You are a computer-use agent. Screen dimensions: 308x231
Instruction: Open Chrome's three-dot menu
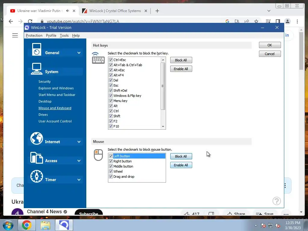297,21
